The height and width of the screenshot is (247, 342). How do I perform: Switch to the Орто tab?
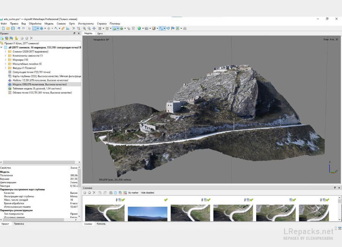100,33
